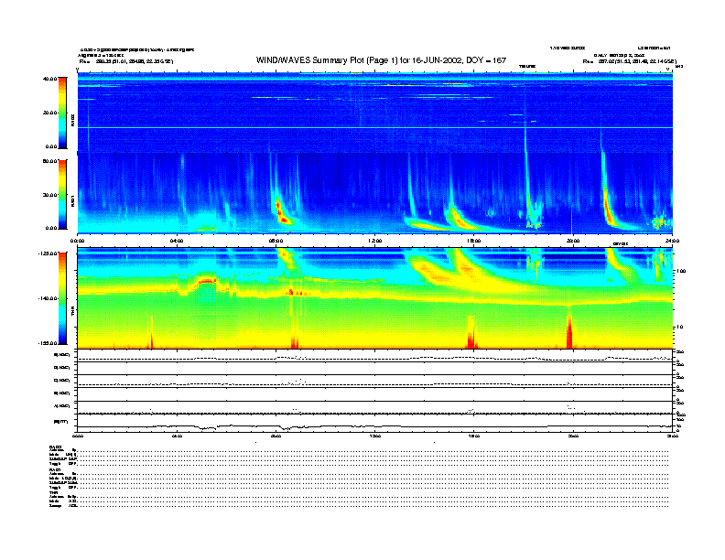Click the red burst after 21:00 in RAD1
This screenshot has width=725, height=560.
(x=608, y=208)
